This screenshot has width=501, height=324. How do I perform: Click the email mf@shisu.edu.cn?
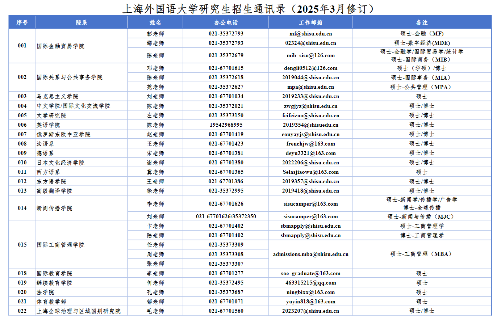click(310, 34)
